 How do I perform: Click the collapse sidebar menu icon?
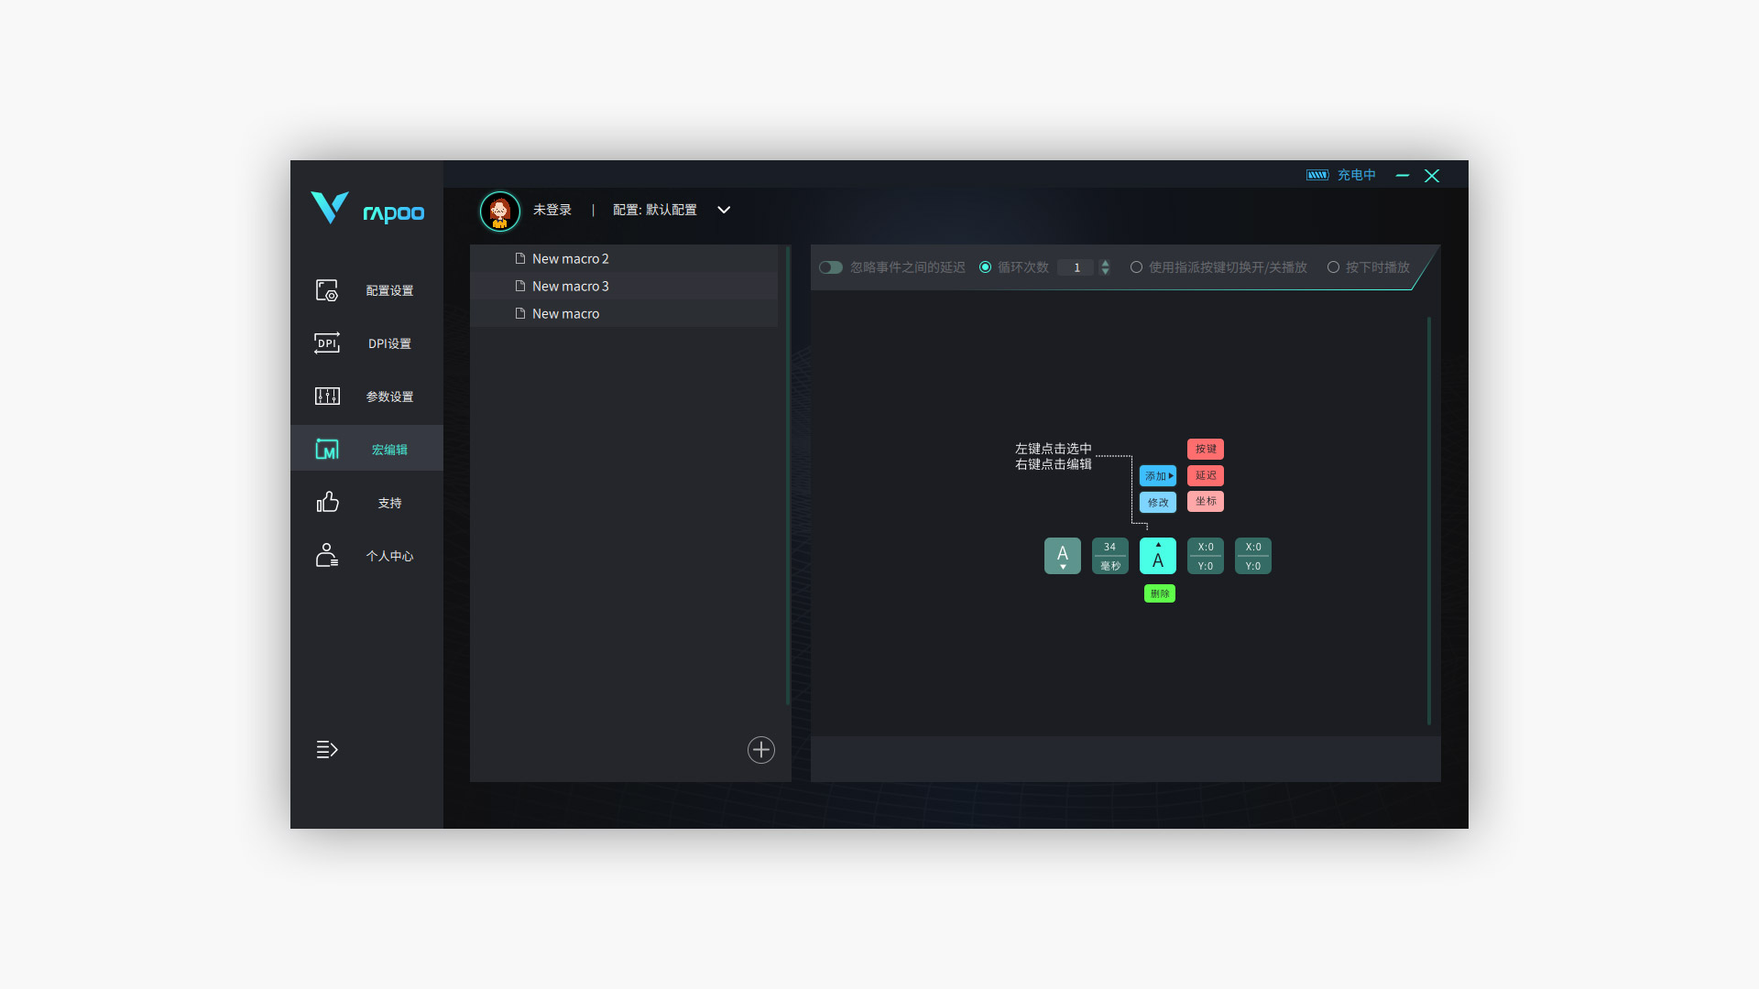[327, 750]
